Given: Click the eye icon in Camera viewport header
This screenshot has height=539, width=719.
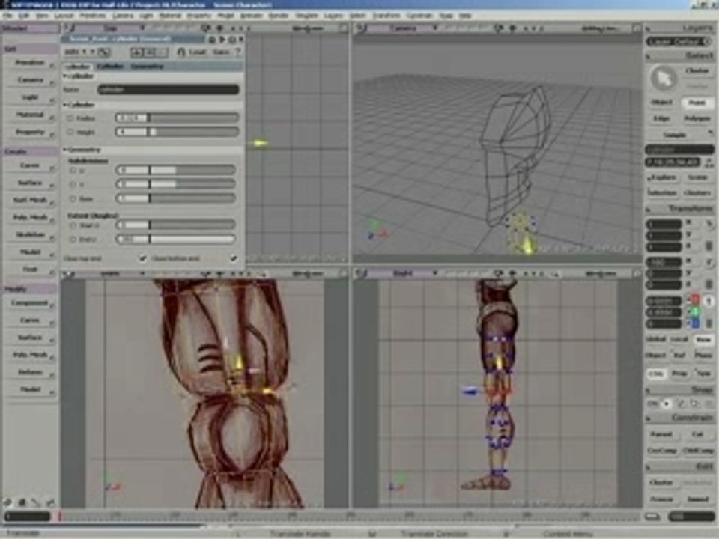Looking at the screenshot, I should 512,28.
